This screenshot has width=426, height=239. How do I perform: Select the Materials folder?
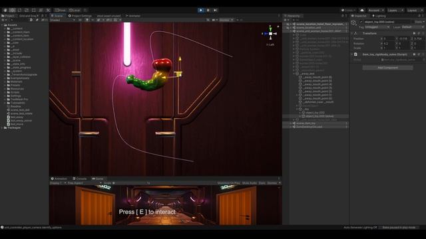click(16, 82)
